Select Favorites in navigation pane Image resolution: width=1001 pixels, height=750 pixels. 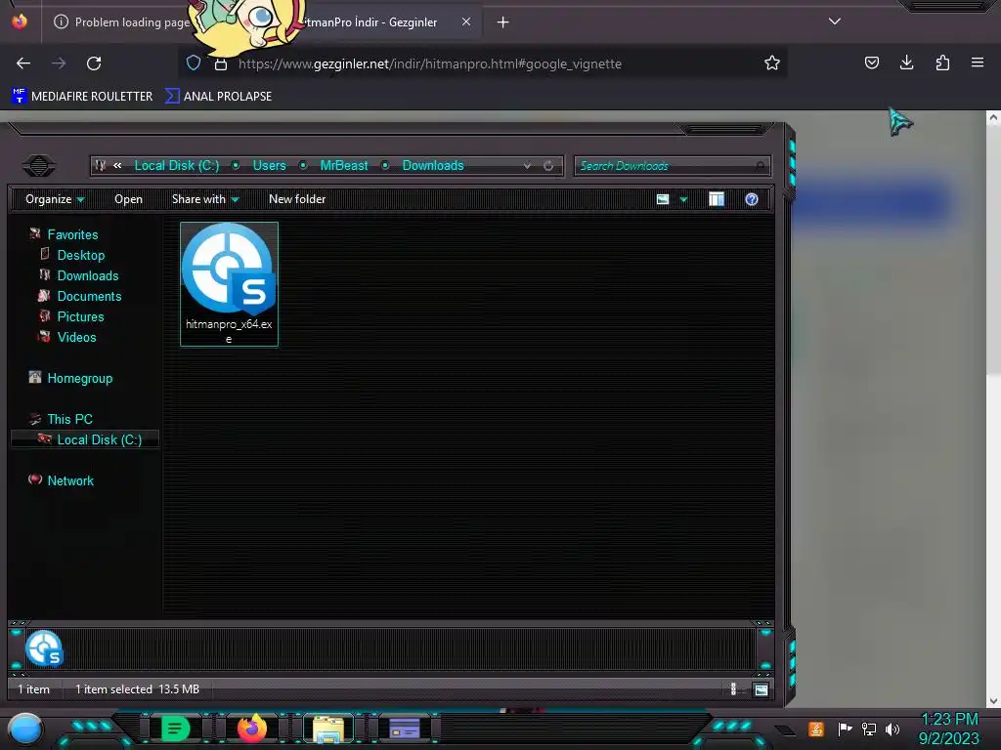[x=72, y=234]
